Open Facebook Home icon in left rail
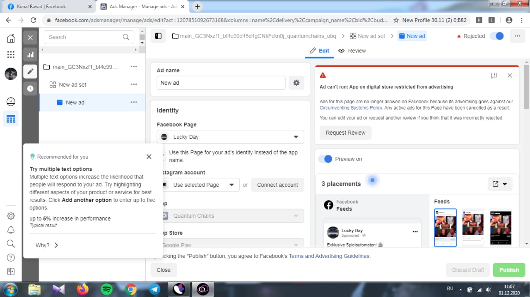530x297 pixels. coord(11,38)
